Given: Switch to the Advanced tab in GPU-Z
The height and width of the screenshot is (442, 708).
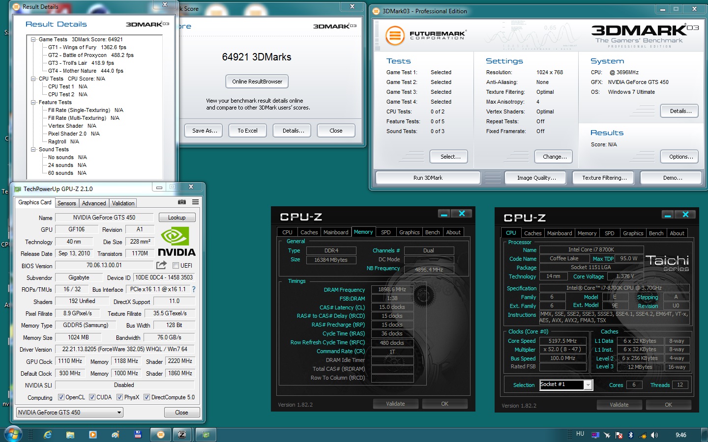Looking at the screenshot, I should click(94, 203).
